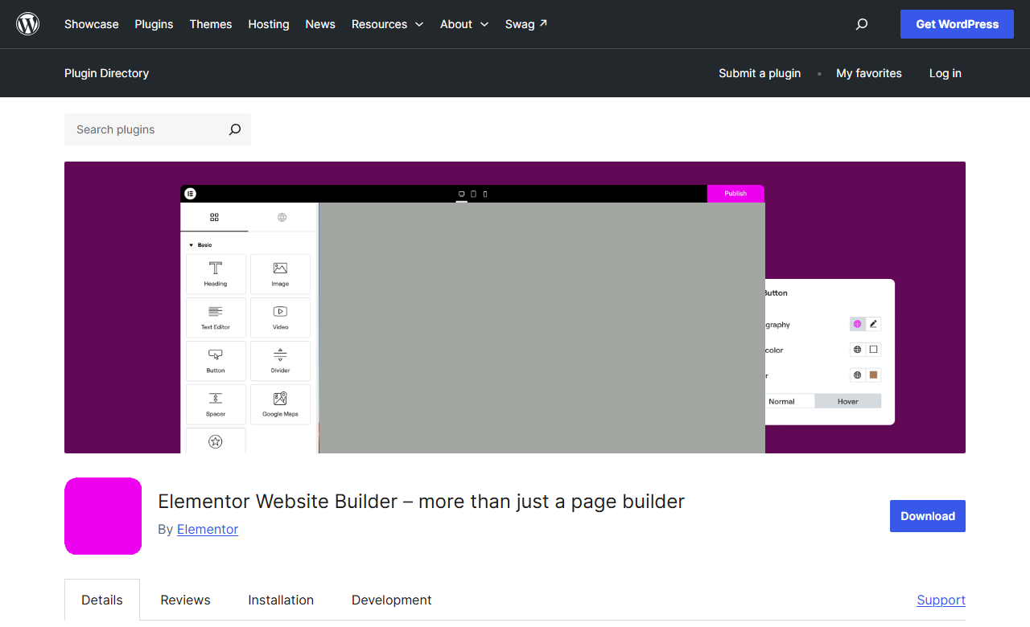The height and width of the screenshot is (627, 1030).
Task: Pick the Text Editor widget in banner
Action: [x=216, y=318]
